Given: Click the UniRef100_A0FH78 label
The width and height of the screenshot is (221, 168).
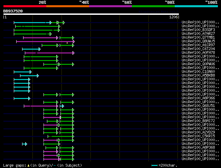Looking at the screenshot, I should [x=198, y=53].
